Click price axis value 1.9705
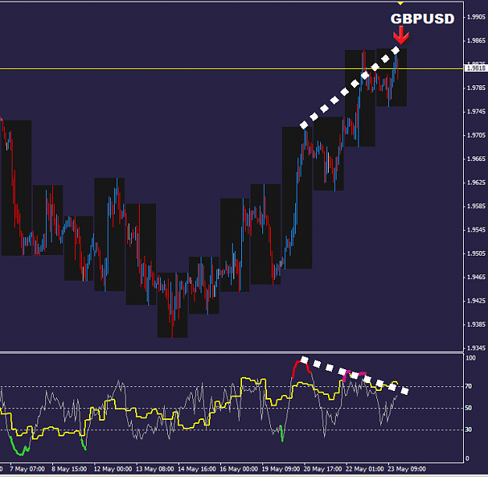The width and height of the screenshot is (488, 477). pos(476,135)
